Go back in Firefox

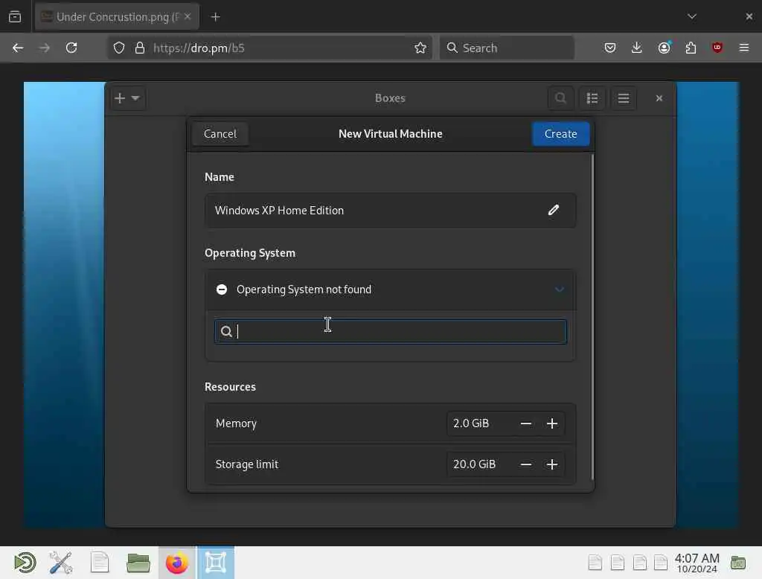coord(18,48)
